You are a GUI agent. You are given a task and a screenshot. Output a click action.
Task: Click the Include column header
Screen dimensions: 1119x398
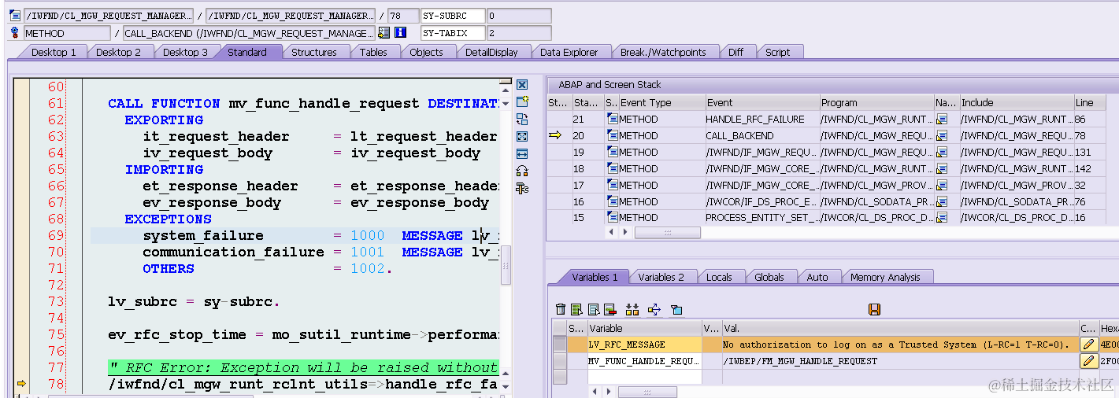point(1016,103)
